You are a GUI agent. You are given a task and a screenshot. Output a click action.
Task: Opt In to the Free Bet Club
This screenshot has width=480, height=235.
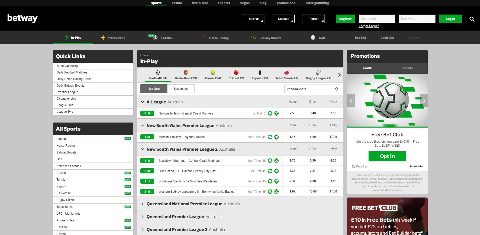tap(387, 156)
